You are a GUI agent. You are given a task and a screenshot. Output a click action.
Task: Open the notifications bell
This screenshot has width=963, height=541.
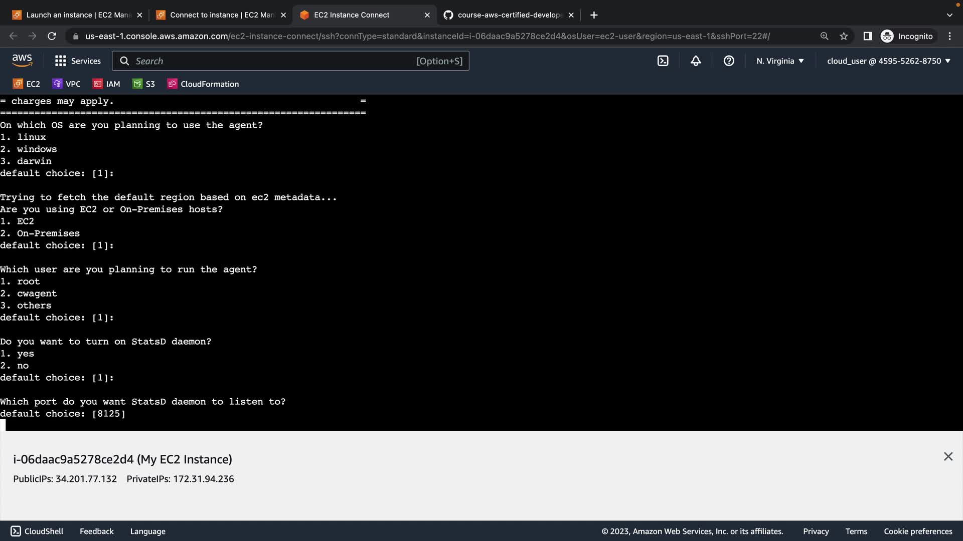[x=696, y=61]
